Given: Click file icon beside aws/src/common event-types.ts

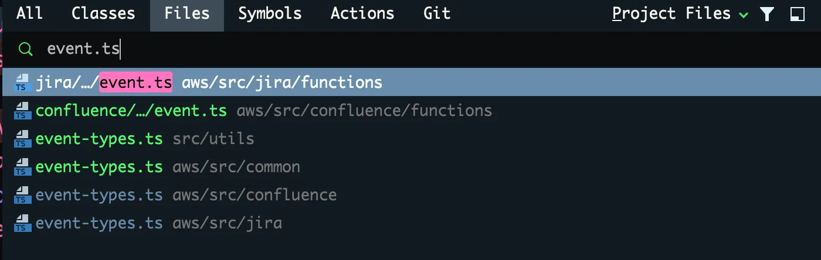Looking at the screenshot, I should pyautogui.click(x=22, y=167).
